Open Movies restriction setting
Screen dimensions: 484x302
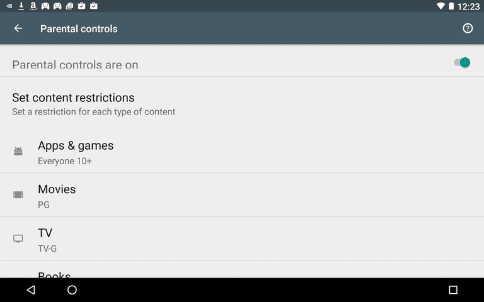(x=242, y=195)
